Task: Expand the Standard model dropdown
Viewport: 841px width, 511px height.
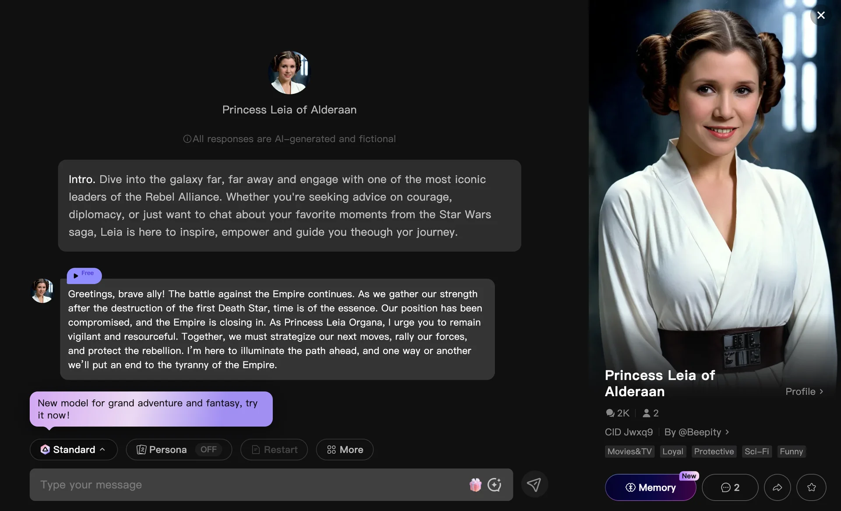Action: pyautogui.click(x=74, y=450)
